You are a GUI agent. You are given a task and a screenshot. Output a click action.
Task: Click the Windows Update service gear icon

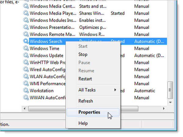(26, 55)
